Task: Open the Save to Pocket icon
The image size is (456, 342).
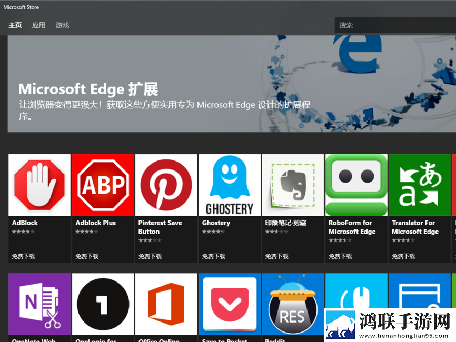Action: (x=230, y=304)
